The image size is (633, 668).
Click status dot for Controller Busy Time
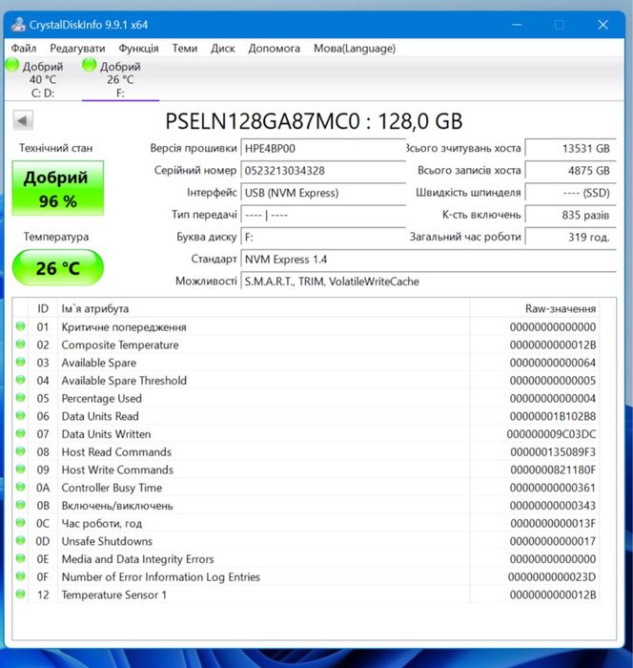(20, 487)
